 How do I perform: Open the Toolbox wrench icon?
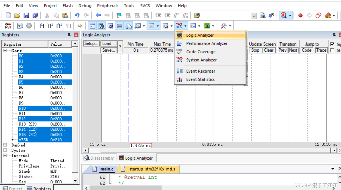(223, 26)
